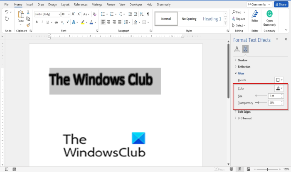The image size is (291, 172).
Task: Click the Decrease Indent icon
Action: (x=130, y=14)
